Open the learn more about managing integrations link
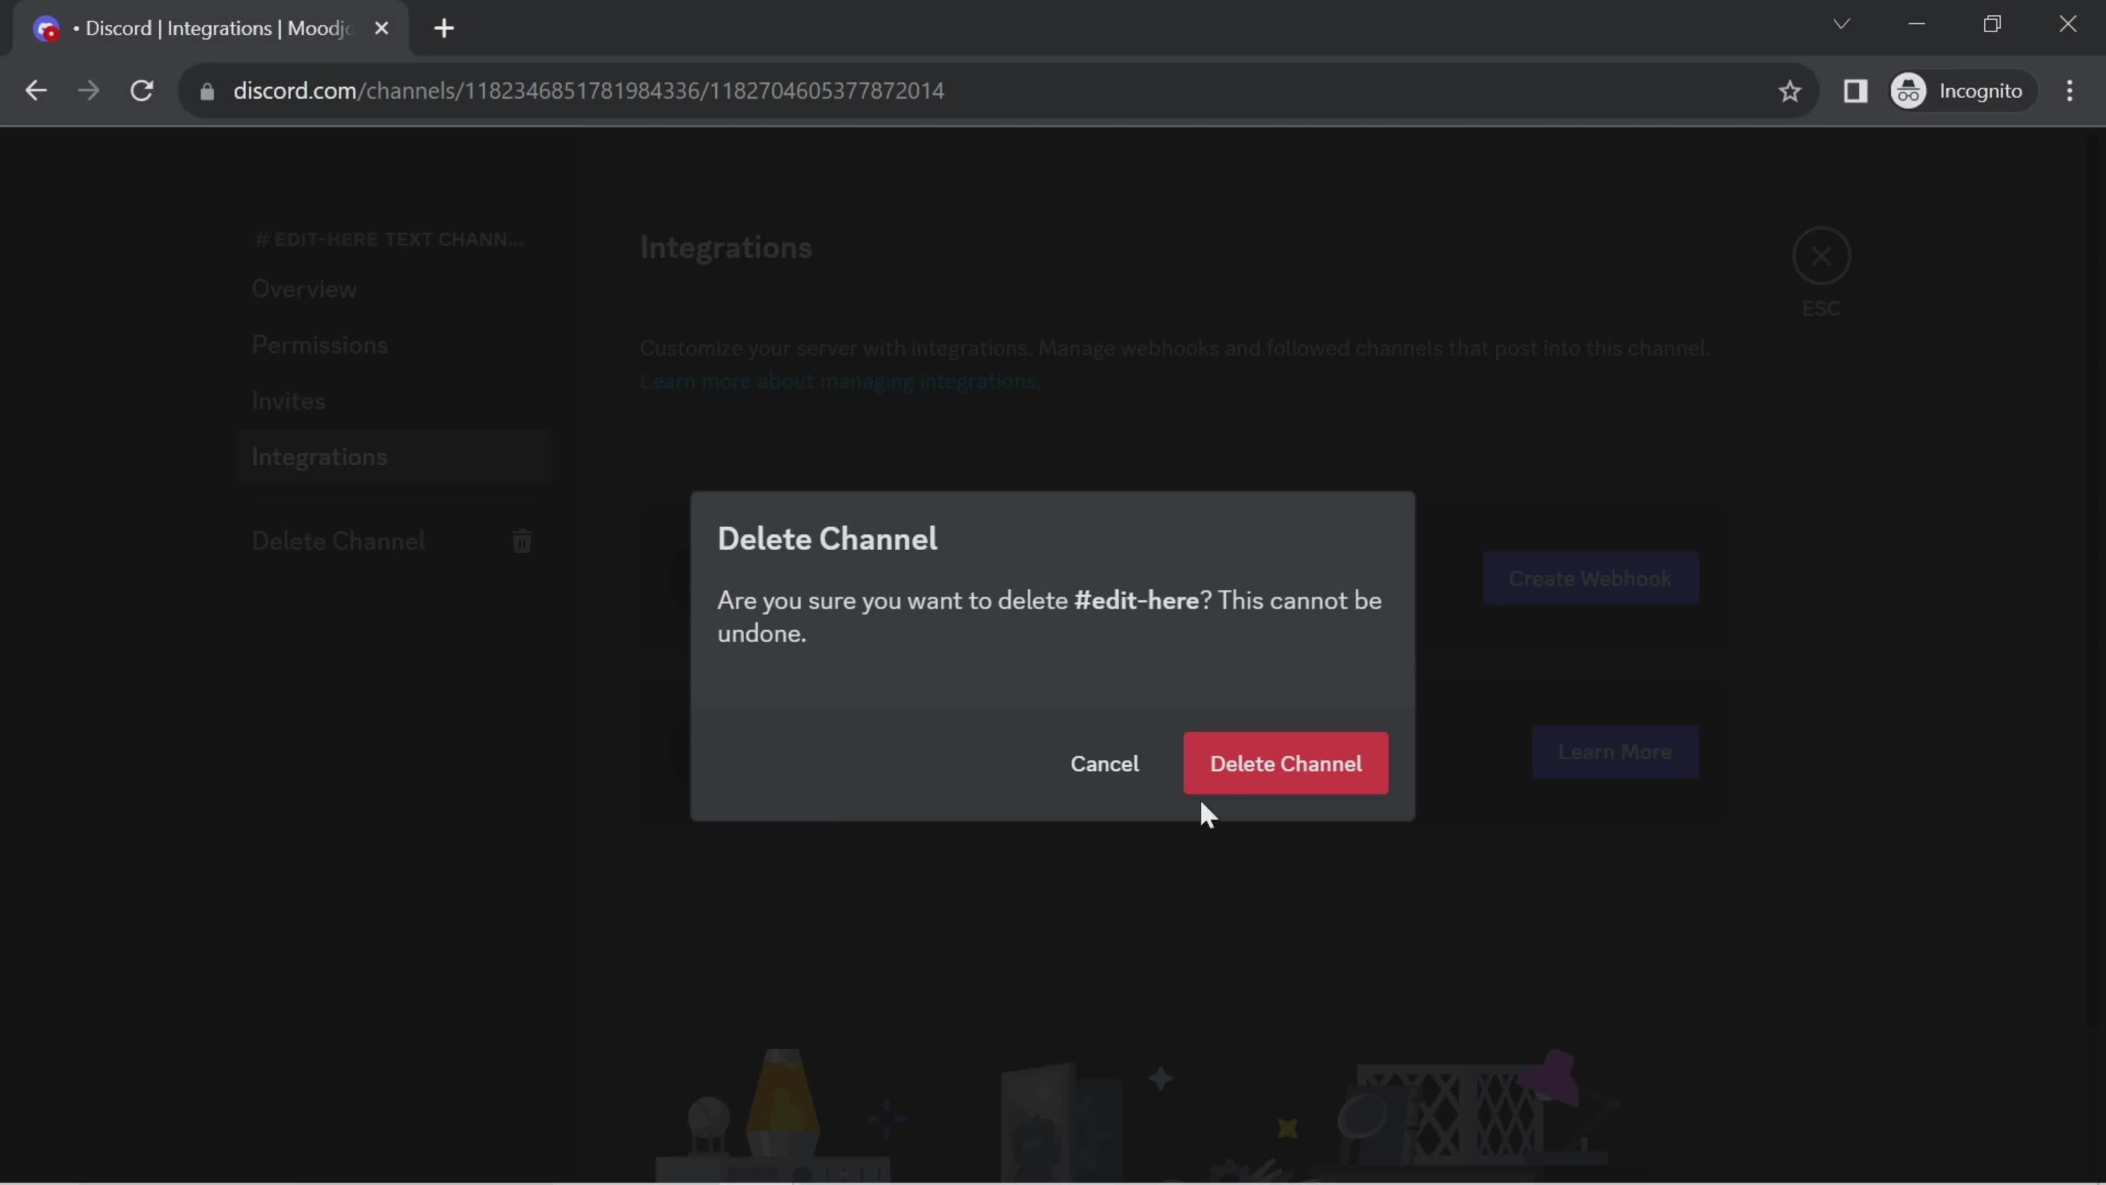Screen dimensions: 2106x1185 [x=839, y=382]
